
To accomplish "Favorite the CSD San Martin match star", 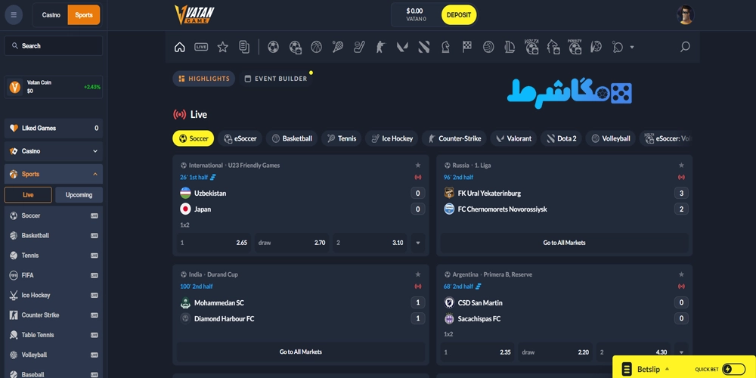I will (x=681, y=274).
